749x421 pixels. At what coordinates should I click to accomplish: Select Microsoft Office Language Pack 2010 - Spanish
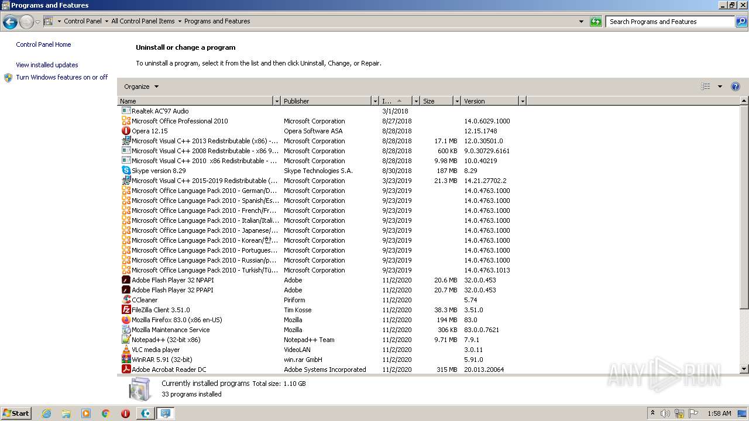[x=316, y=201]
